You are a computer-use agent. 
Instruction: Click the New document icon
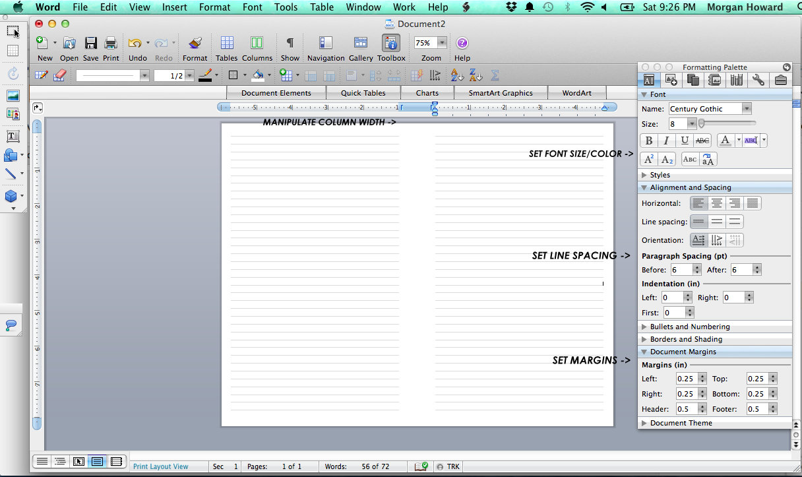coord(42,43)
